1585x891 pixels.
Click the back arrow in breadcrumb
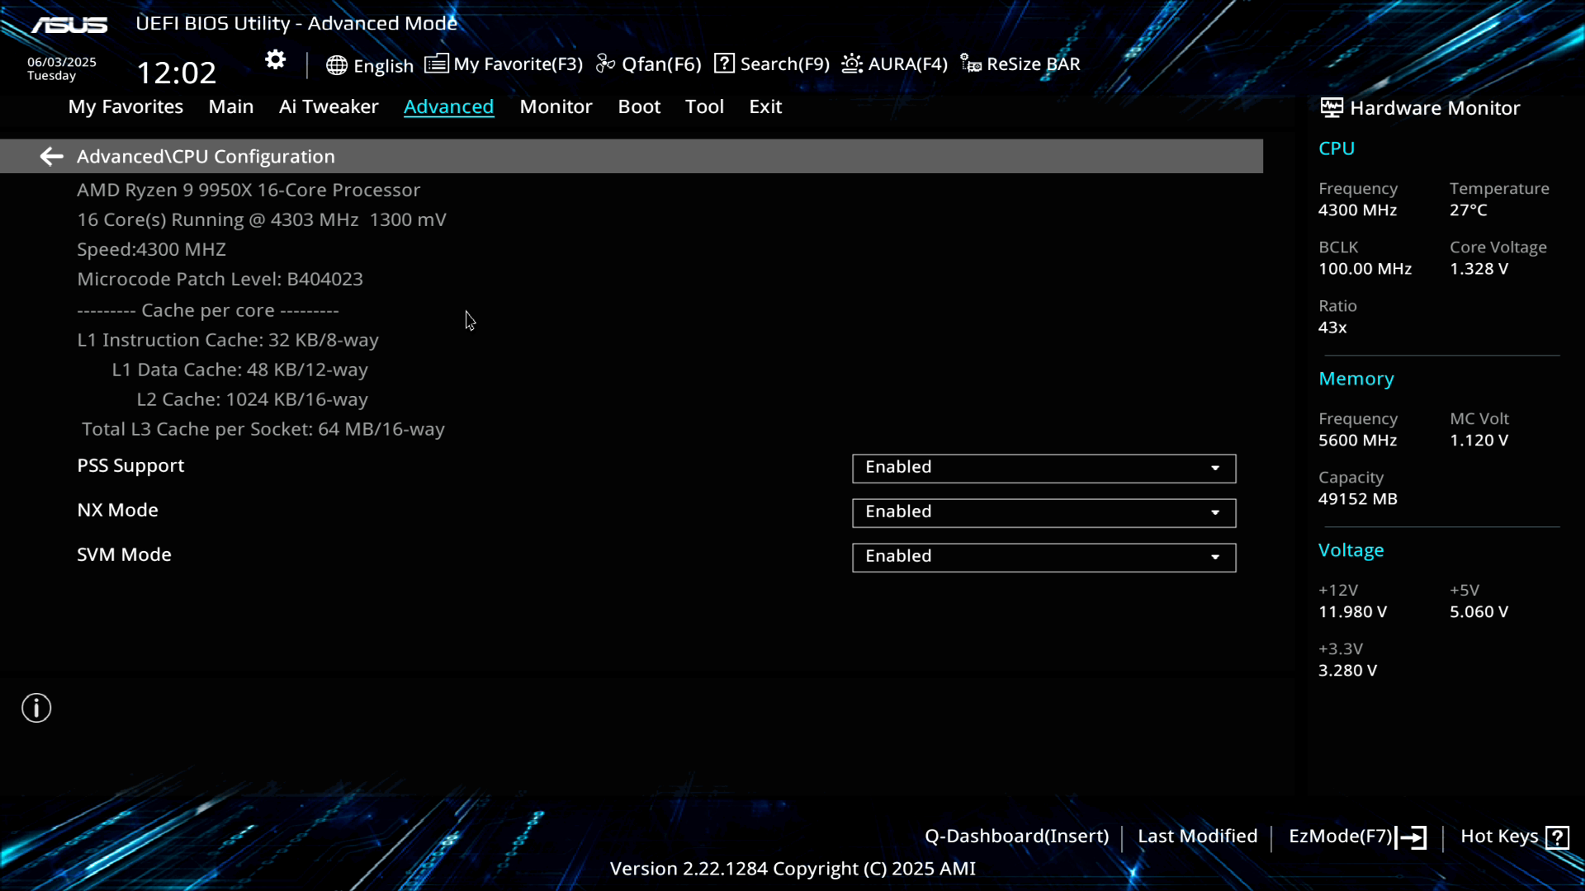pyautogui.click(x=51, y=156)
